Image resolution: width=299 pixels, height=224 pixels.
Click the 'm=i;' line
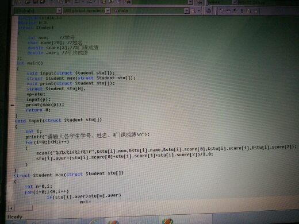pos(86,202)
